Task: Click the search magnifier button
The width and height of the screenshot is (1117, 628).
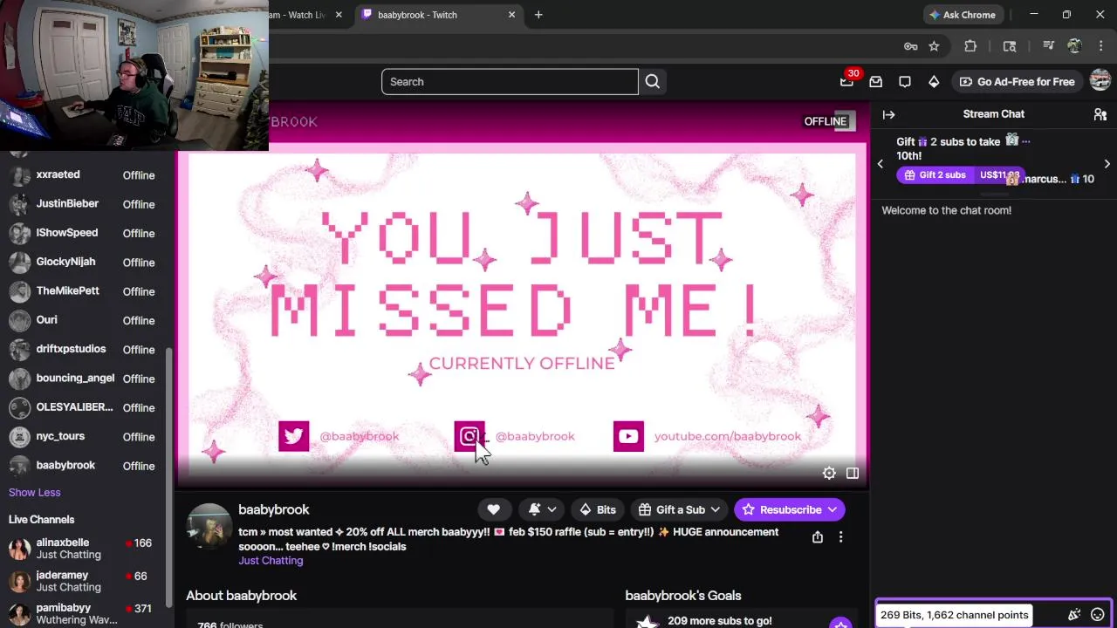Action: (653, 82)
